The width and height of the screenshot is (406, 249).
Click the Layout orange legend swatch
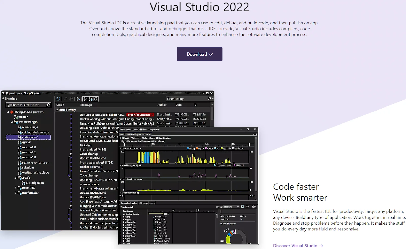[197, 148]
